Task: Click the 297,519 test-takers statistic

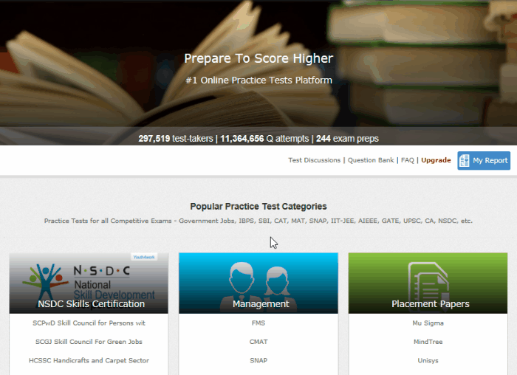Action: coord(176,138)
